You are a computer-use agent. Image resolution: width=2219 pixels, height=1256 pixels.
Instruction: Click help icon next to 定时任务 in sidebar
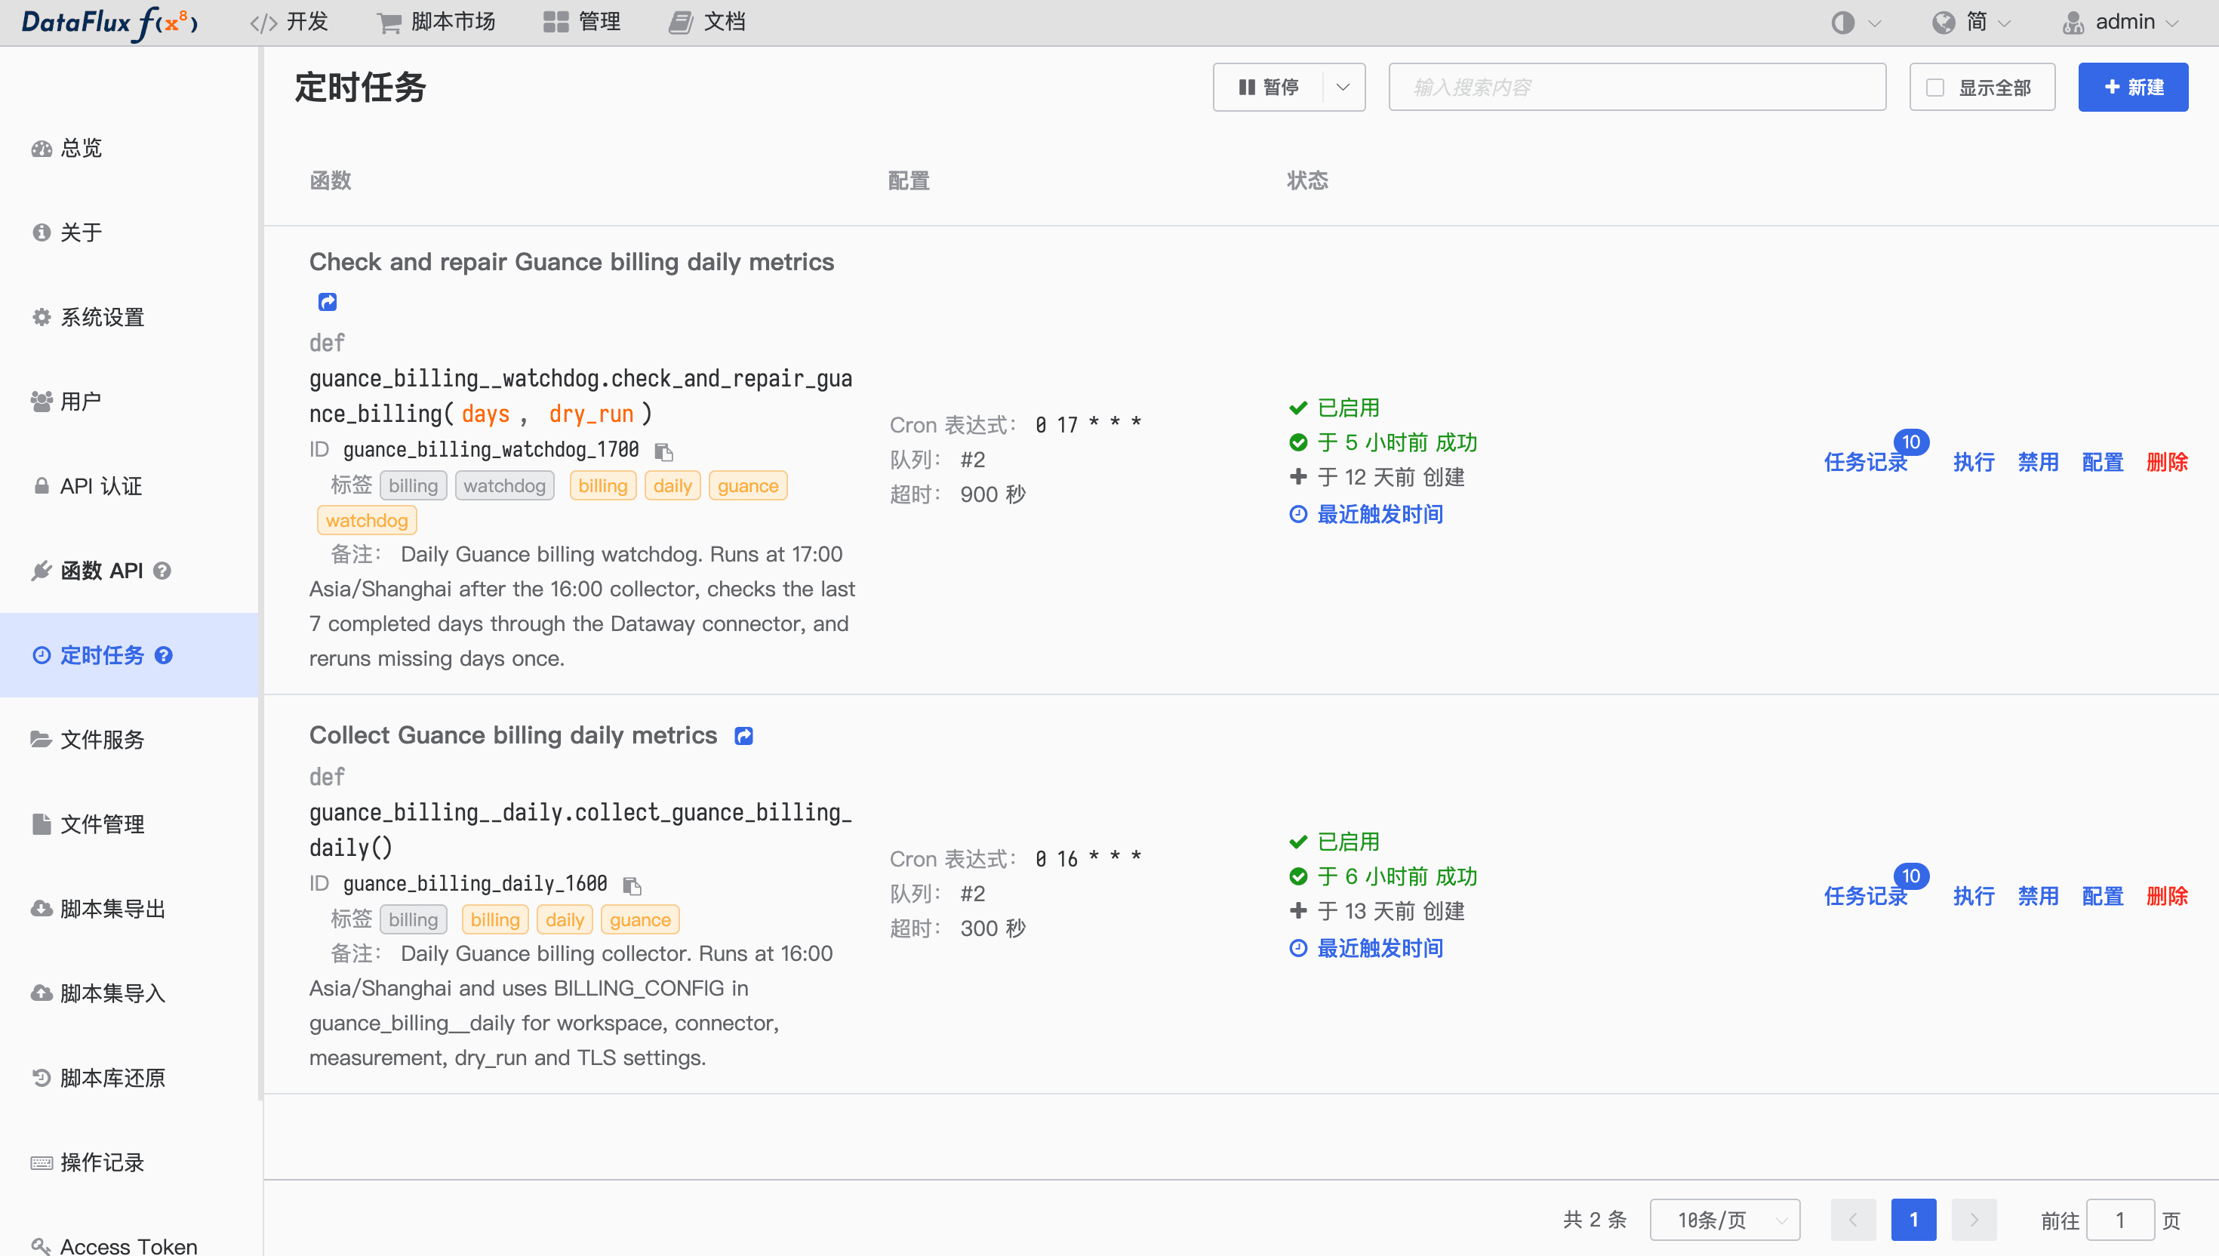pos(164,656)
